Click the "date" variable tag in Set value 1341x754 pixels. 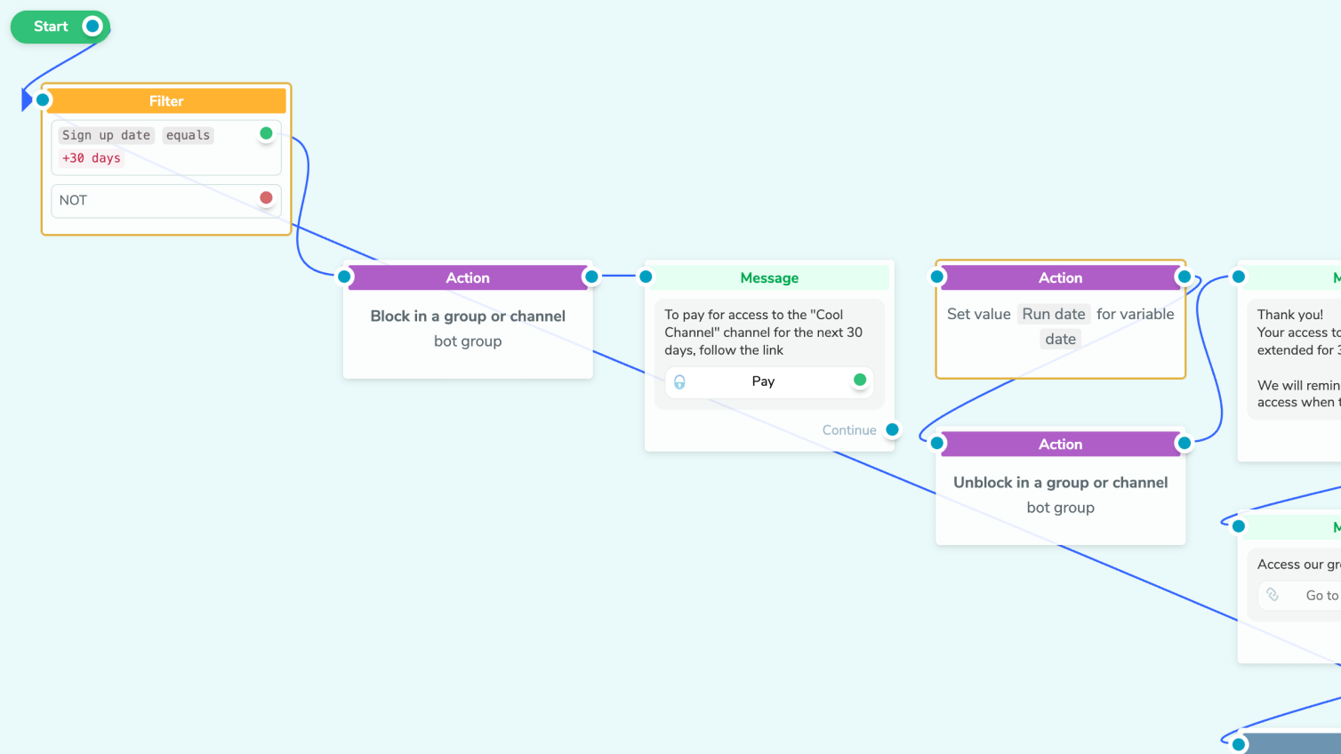coord(1061,339)
